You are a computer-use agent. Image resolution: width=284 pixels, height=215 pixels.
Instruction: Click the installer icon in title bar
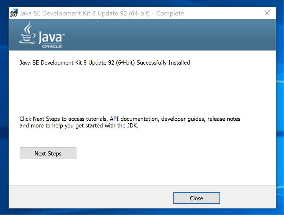pos(14,13)
